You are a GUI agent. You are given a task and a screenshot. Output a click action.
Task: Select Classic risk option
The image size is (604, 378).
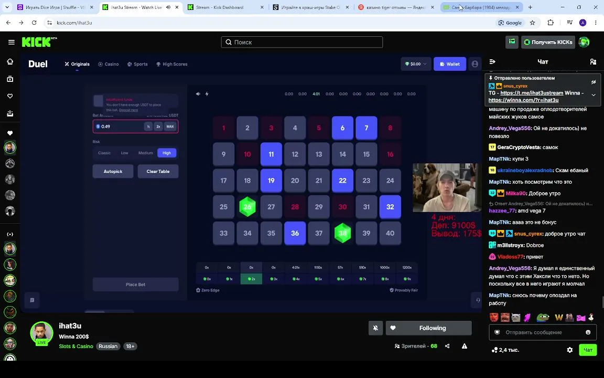click(104, 153)
